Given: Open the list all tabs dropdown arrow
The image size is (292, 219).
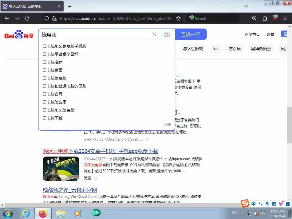Looking at the screenshot, I should coord(246,6).
